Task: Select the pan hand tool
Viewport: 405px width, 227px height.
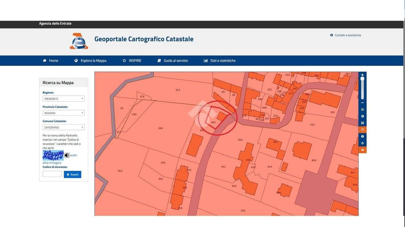Action: tap(362, 130)
